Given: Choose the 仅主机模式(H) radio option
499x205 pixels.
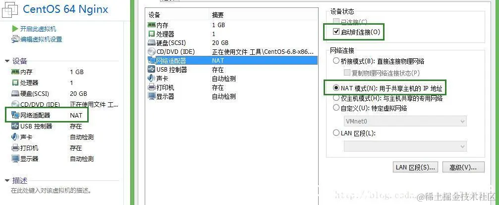Looking at the screenshot, I should (336, 98).
